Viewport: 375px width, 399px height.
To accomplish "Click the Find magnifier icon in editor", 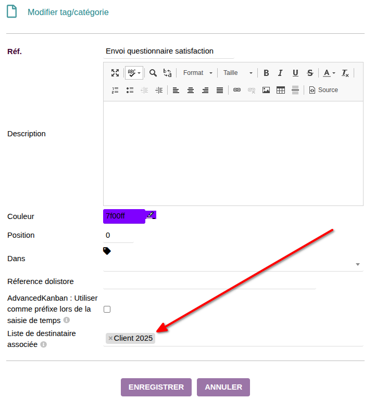I will [x=153, y=73].
